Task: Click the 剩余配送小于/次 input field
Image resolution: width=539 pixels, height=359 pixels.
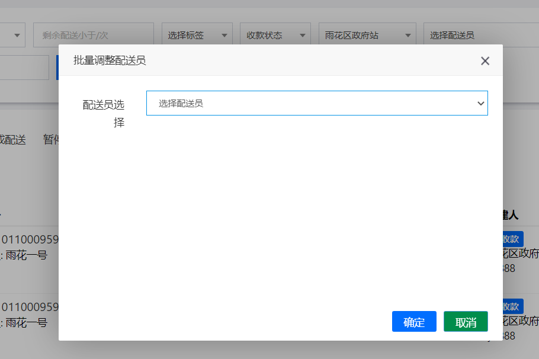Action: pos(94,36)
